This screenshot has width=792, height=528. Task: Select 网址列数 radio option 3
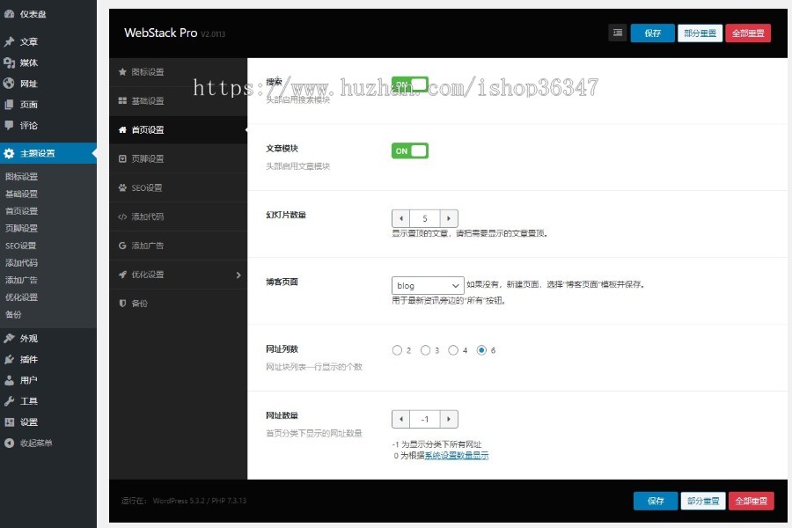[x=425, y=350]
